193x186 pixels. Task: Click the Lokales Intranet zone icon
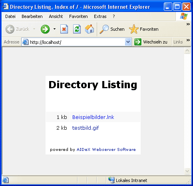[x=111, y=180]
